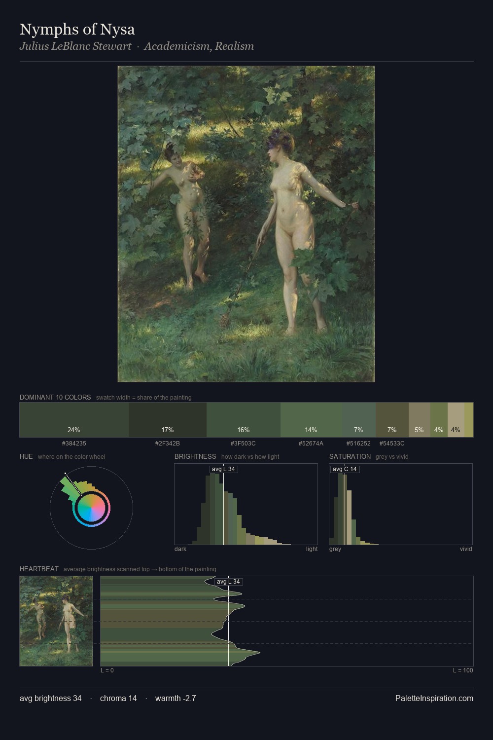Image resolution: width=493 pixels, height=740 pixels.
Task: Click the artist name Julius LeBlanc Stewart
Action: pyautogui.click(x=75, y=46)
